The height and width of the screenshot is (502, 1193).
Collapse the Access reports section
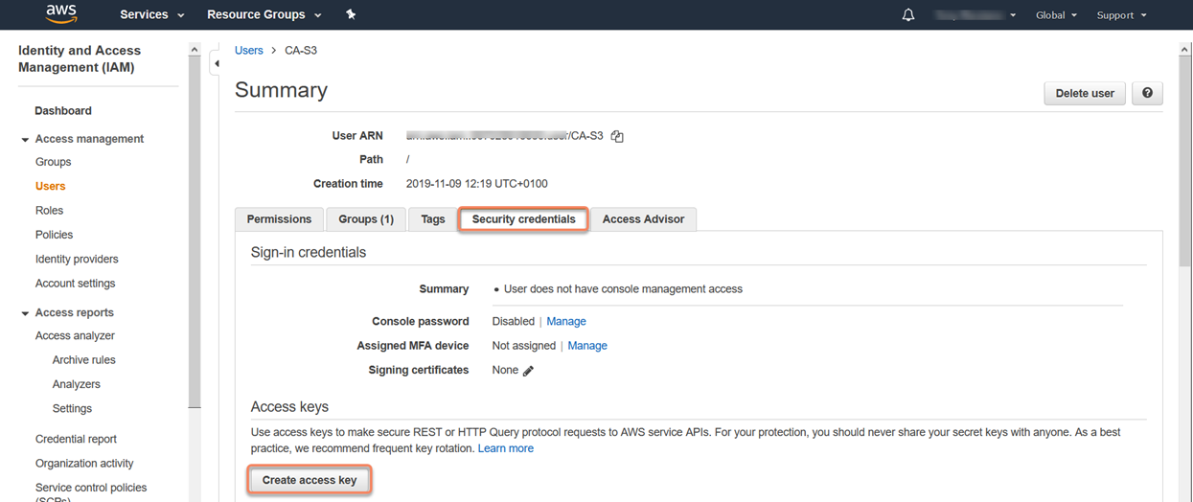[25, 313]
